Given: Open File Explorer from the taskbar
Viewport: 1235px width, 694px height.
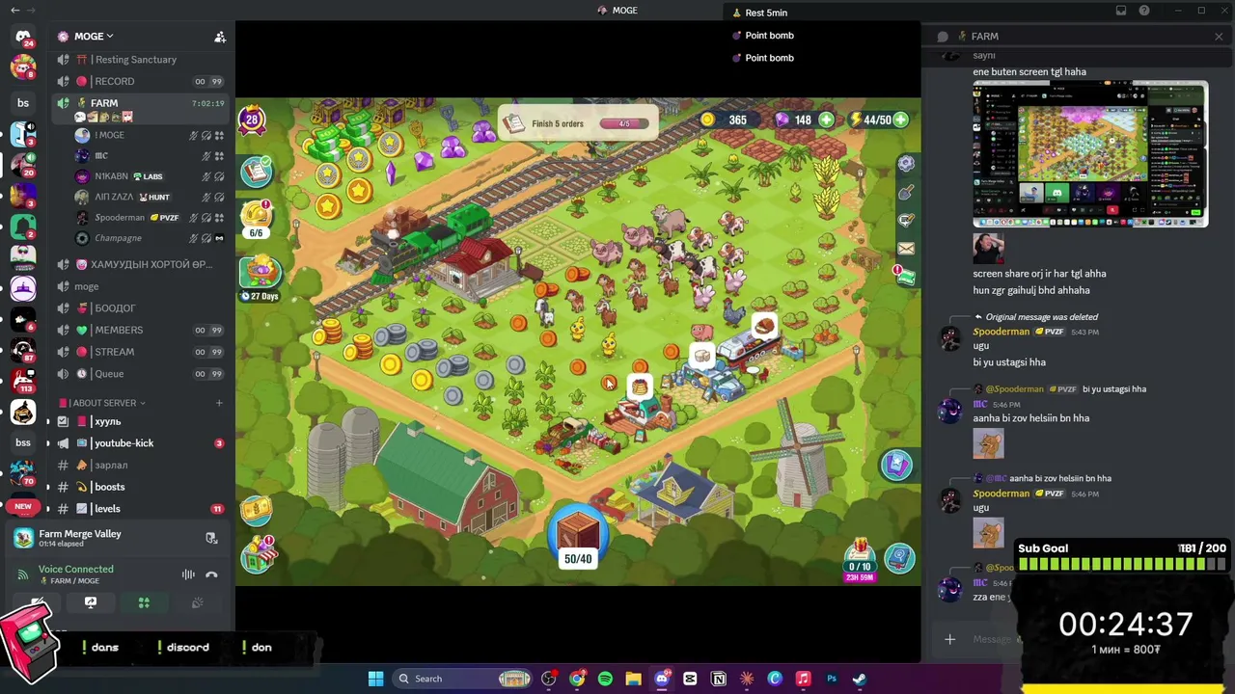Looking at the screenshot, I should point(633,679).
